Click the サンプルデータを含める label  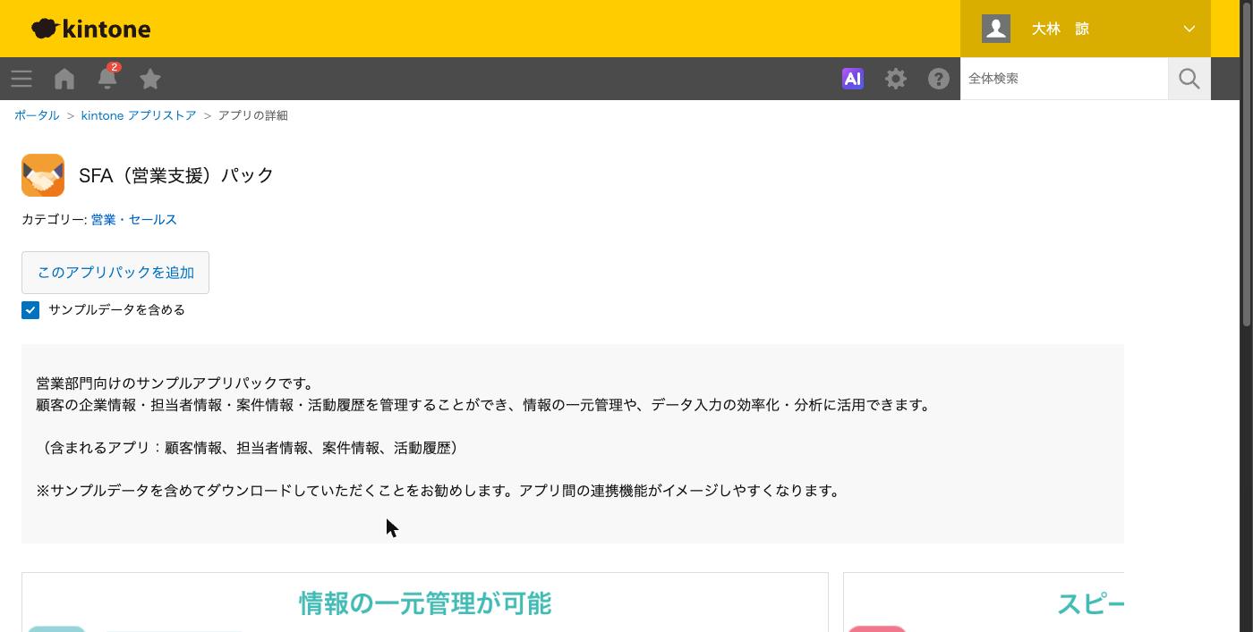pos(116,310)
